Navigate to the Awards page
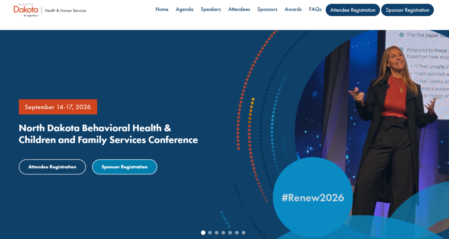Viewport: 449px width, 239px height. point(293,9)
